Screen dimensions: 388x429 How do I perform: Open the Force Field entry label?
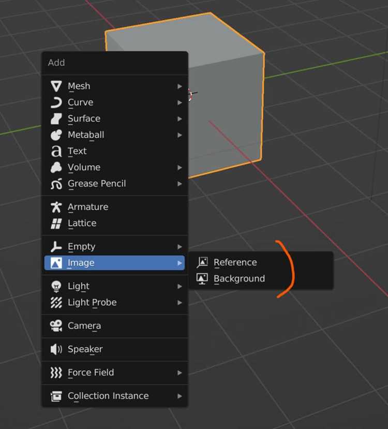tap(91, 373)
